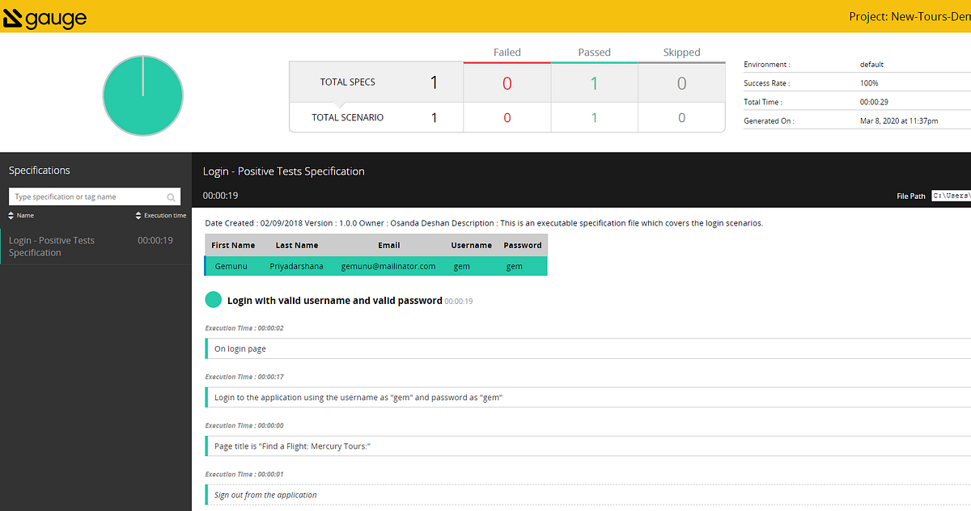Click the green pie chart summary
Screen dimensions: 971x511
[x=142, y=95]
